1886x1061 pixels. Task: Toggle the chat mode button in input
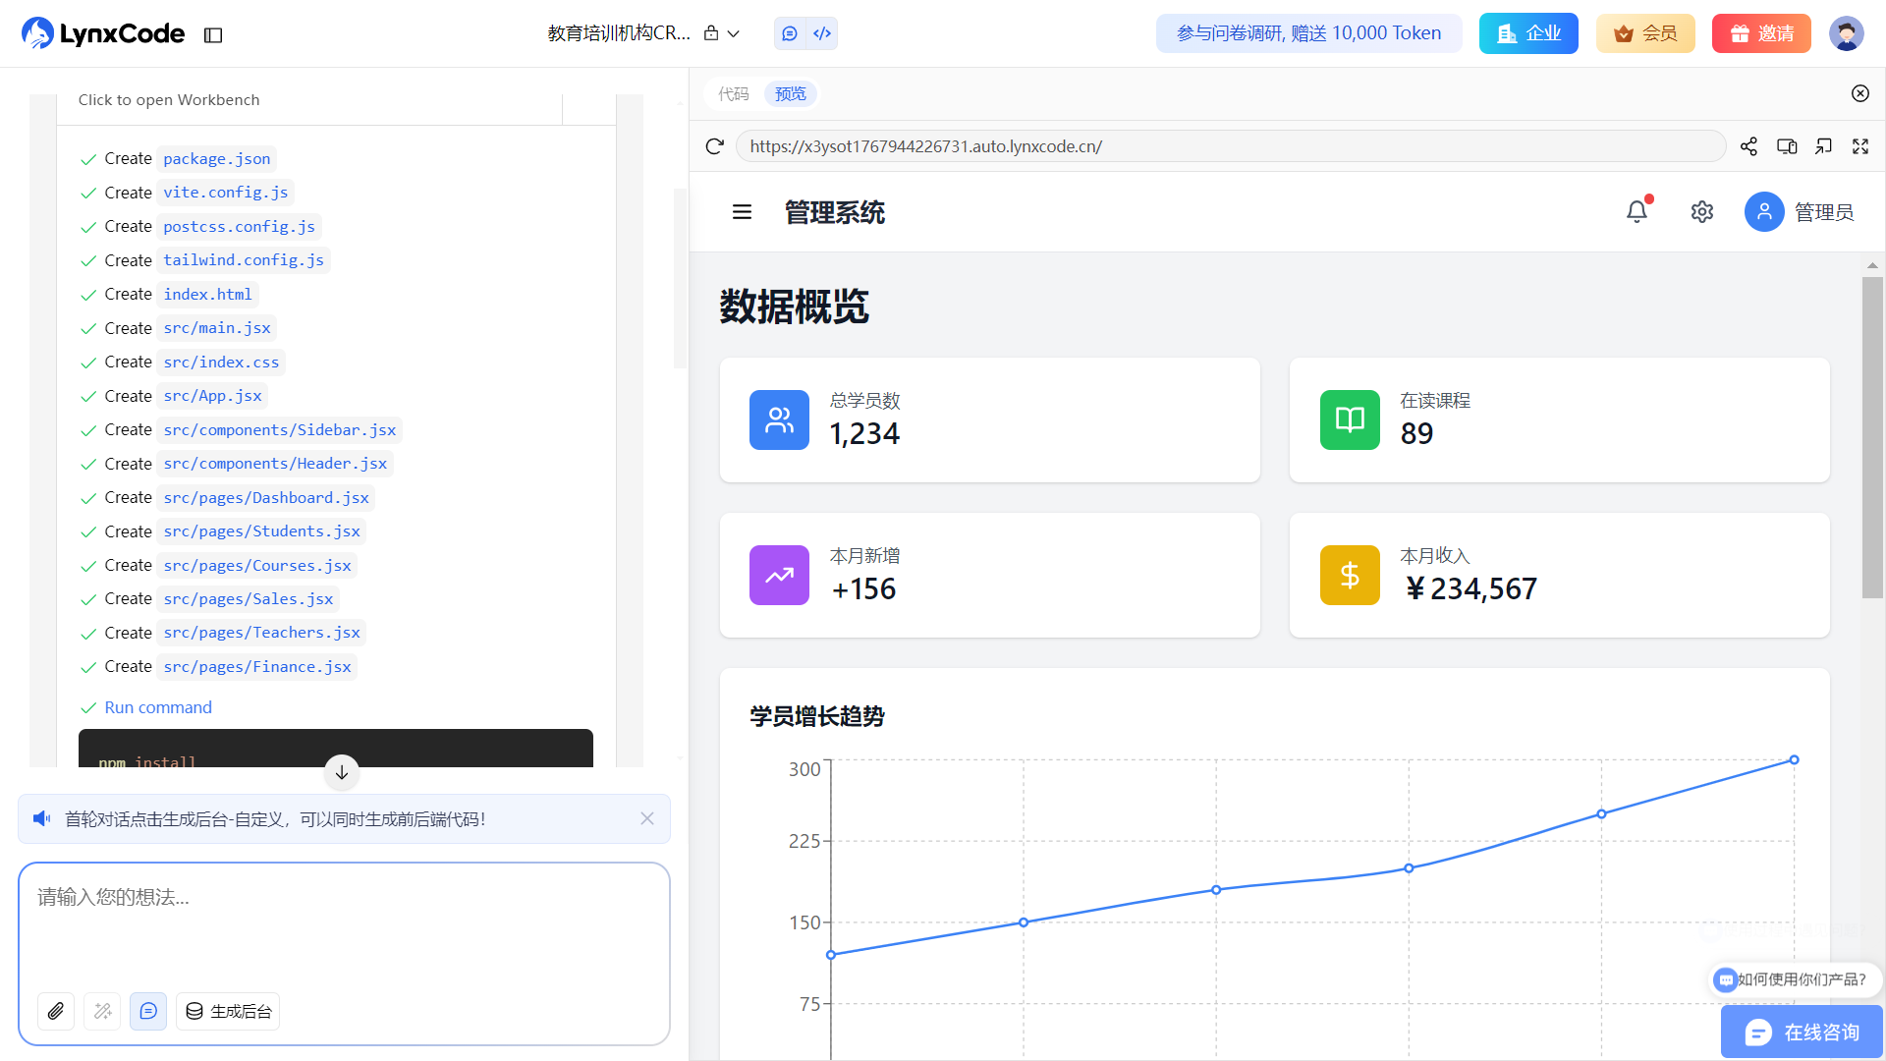coord(148,1011)
